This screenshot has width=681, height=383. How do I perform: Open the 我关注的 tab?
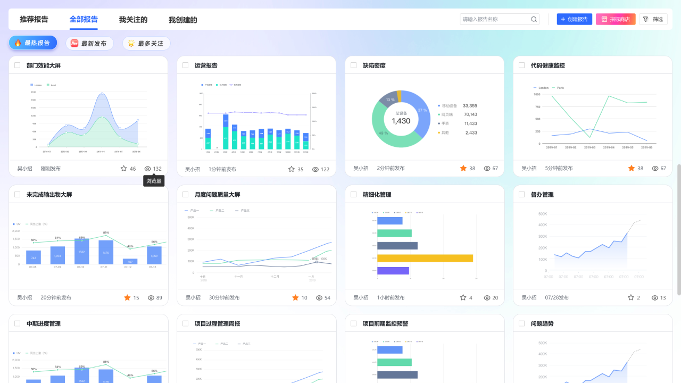133,20
